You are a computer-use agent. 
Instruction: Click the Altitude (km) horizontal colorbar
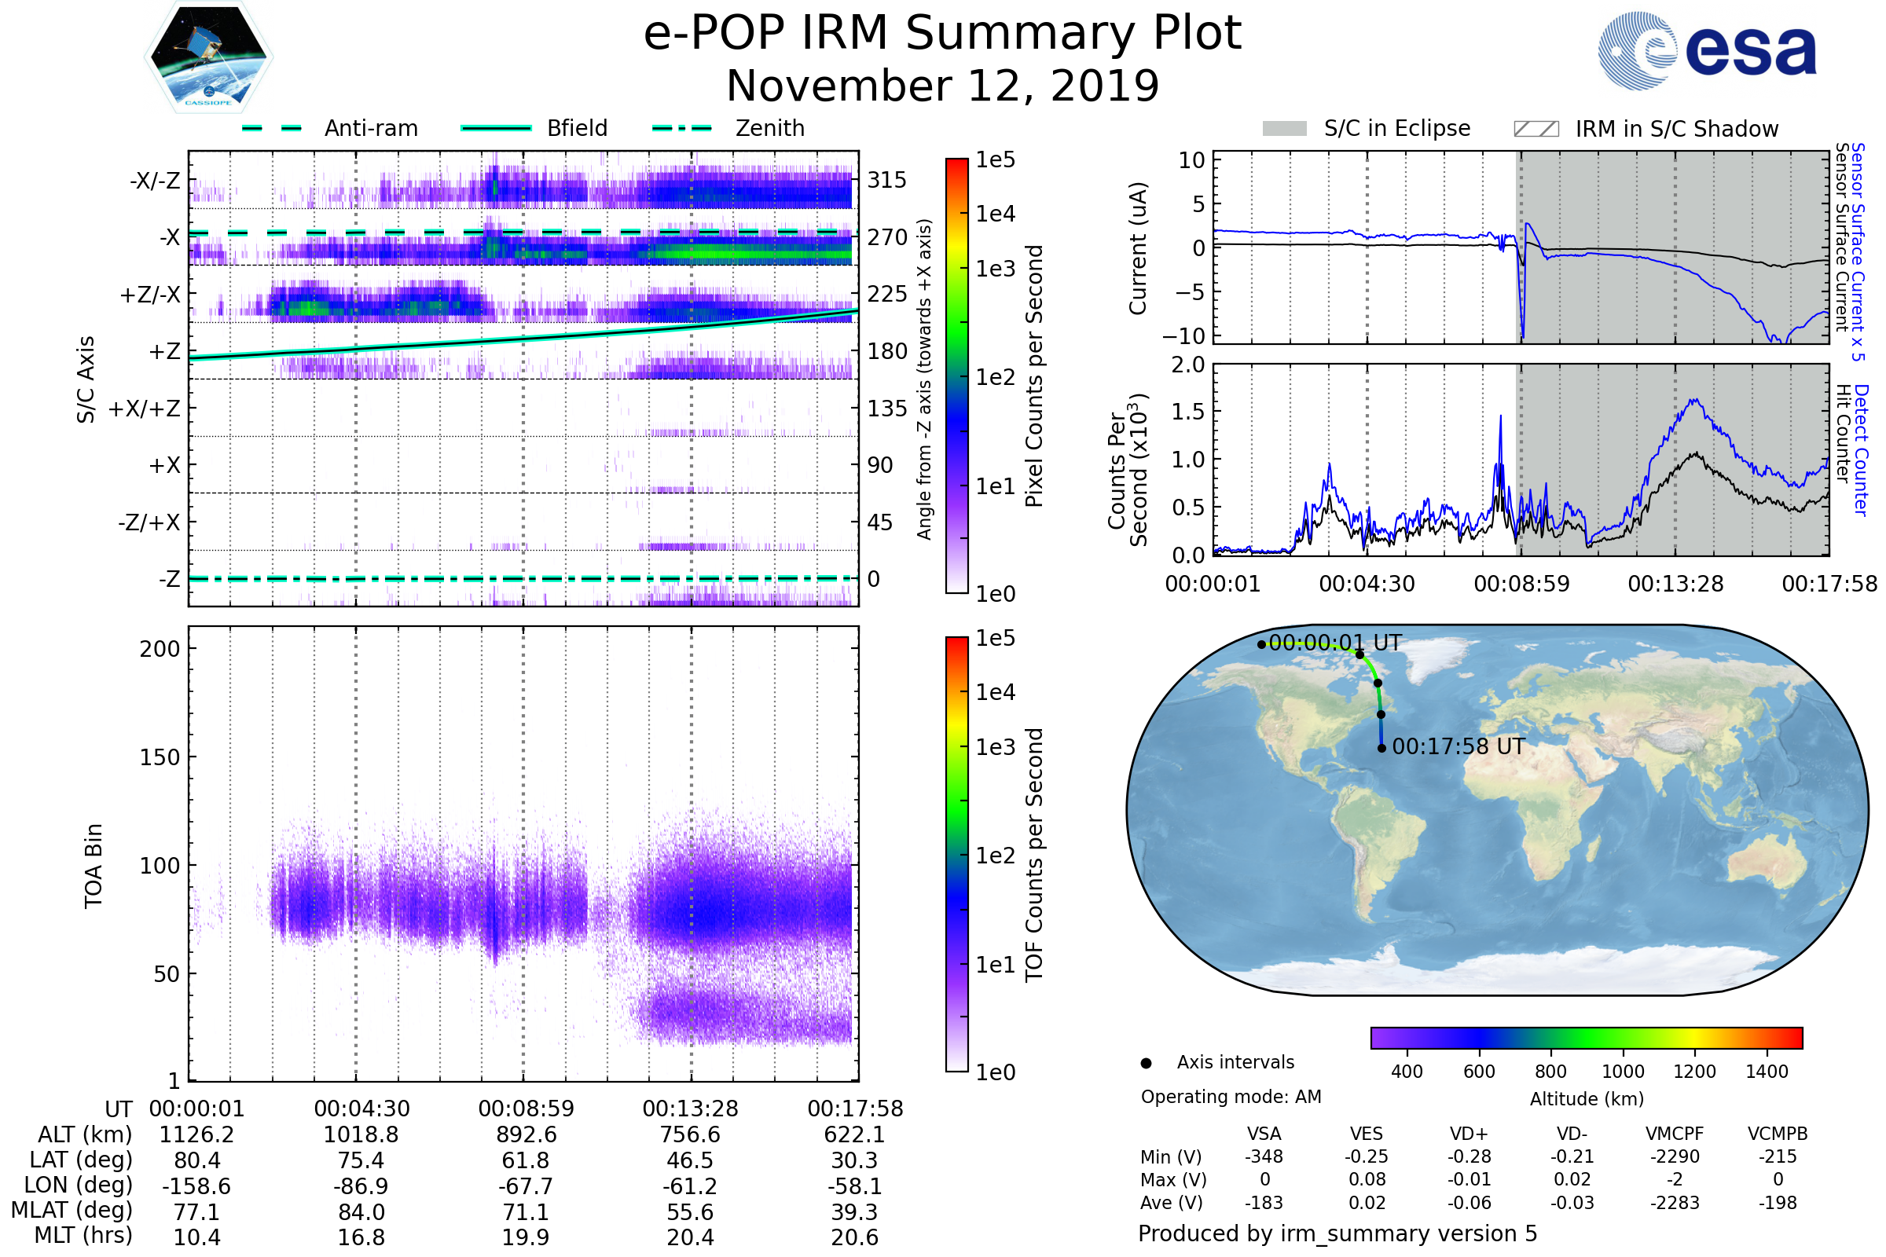click(x=1586, y=1037)
